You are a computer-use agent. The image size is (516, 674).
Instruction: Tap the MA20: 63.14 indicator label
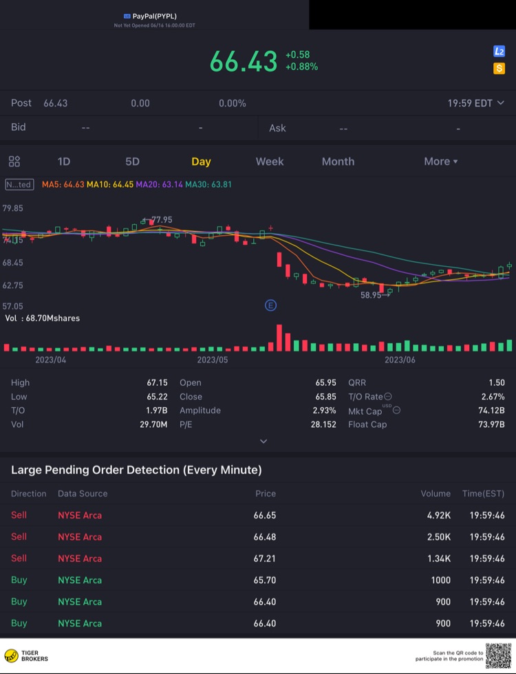click(x=160, y=184)
